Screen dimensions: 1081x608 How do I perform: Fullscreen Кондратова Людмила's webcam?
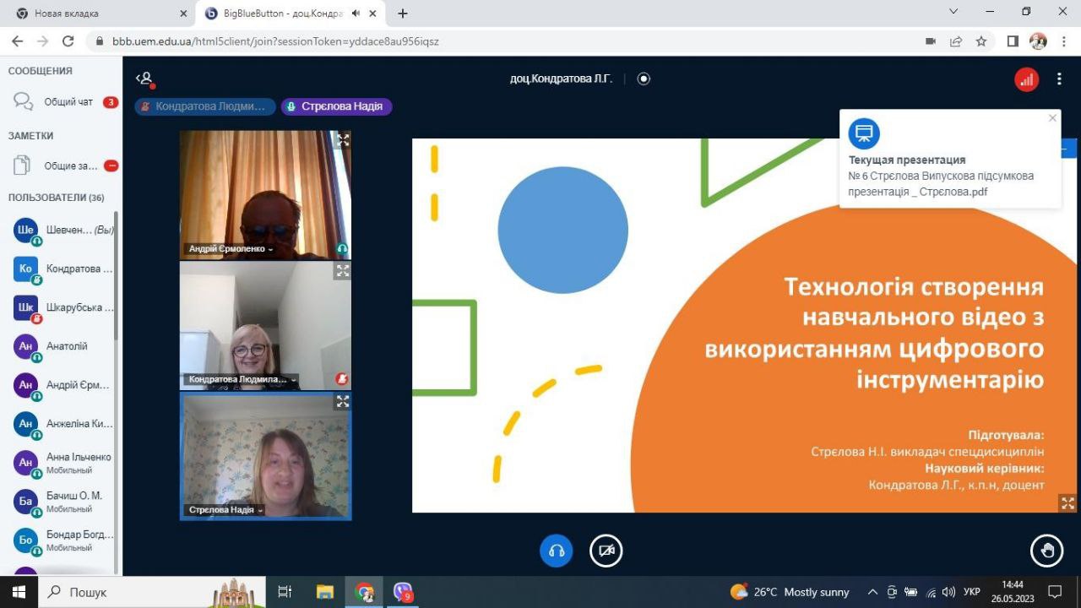click(342, 271)
